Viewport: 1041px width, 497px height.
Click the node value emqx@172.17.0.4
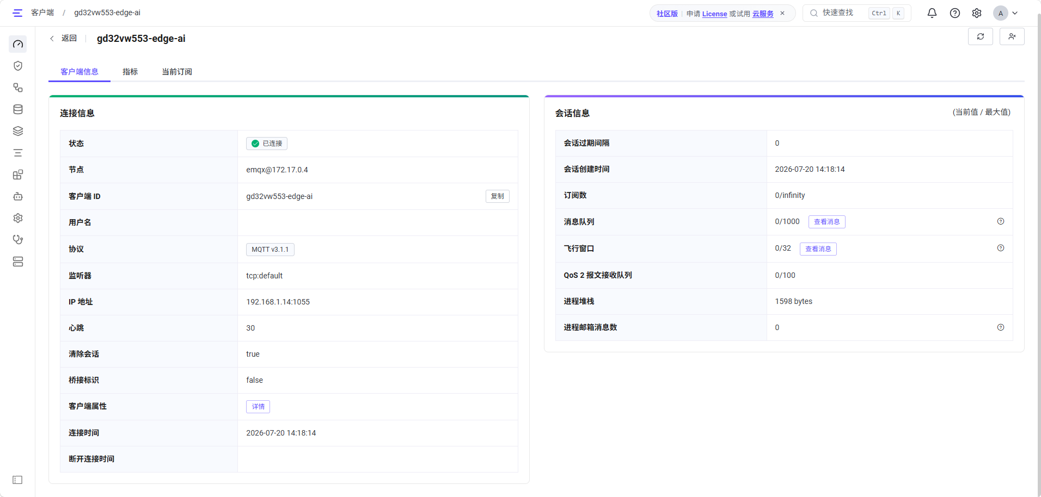(x=277, y=170)
